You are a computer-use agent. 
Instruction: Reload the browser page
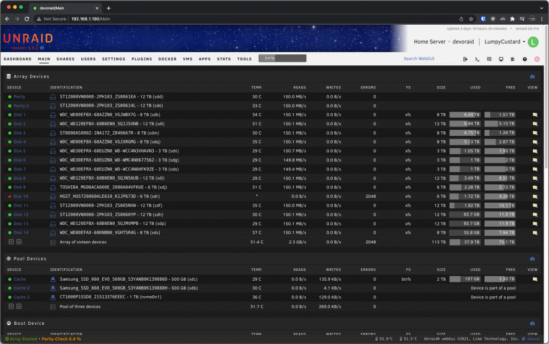pyautogui.click(x=26, y=19)
